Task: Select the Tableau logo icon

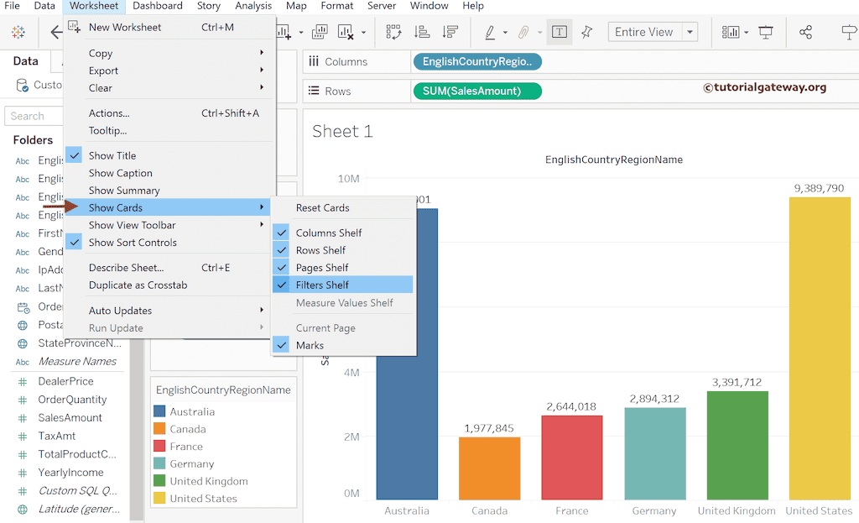Action: point(18,32)
